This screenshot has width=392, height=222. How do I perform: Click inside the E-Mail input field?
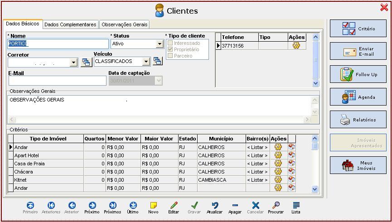coord(57,81)
